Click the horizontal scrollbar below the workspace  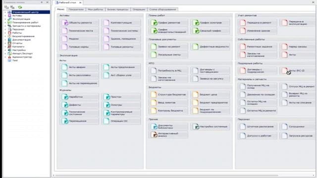(x=167, y=176)
